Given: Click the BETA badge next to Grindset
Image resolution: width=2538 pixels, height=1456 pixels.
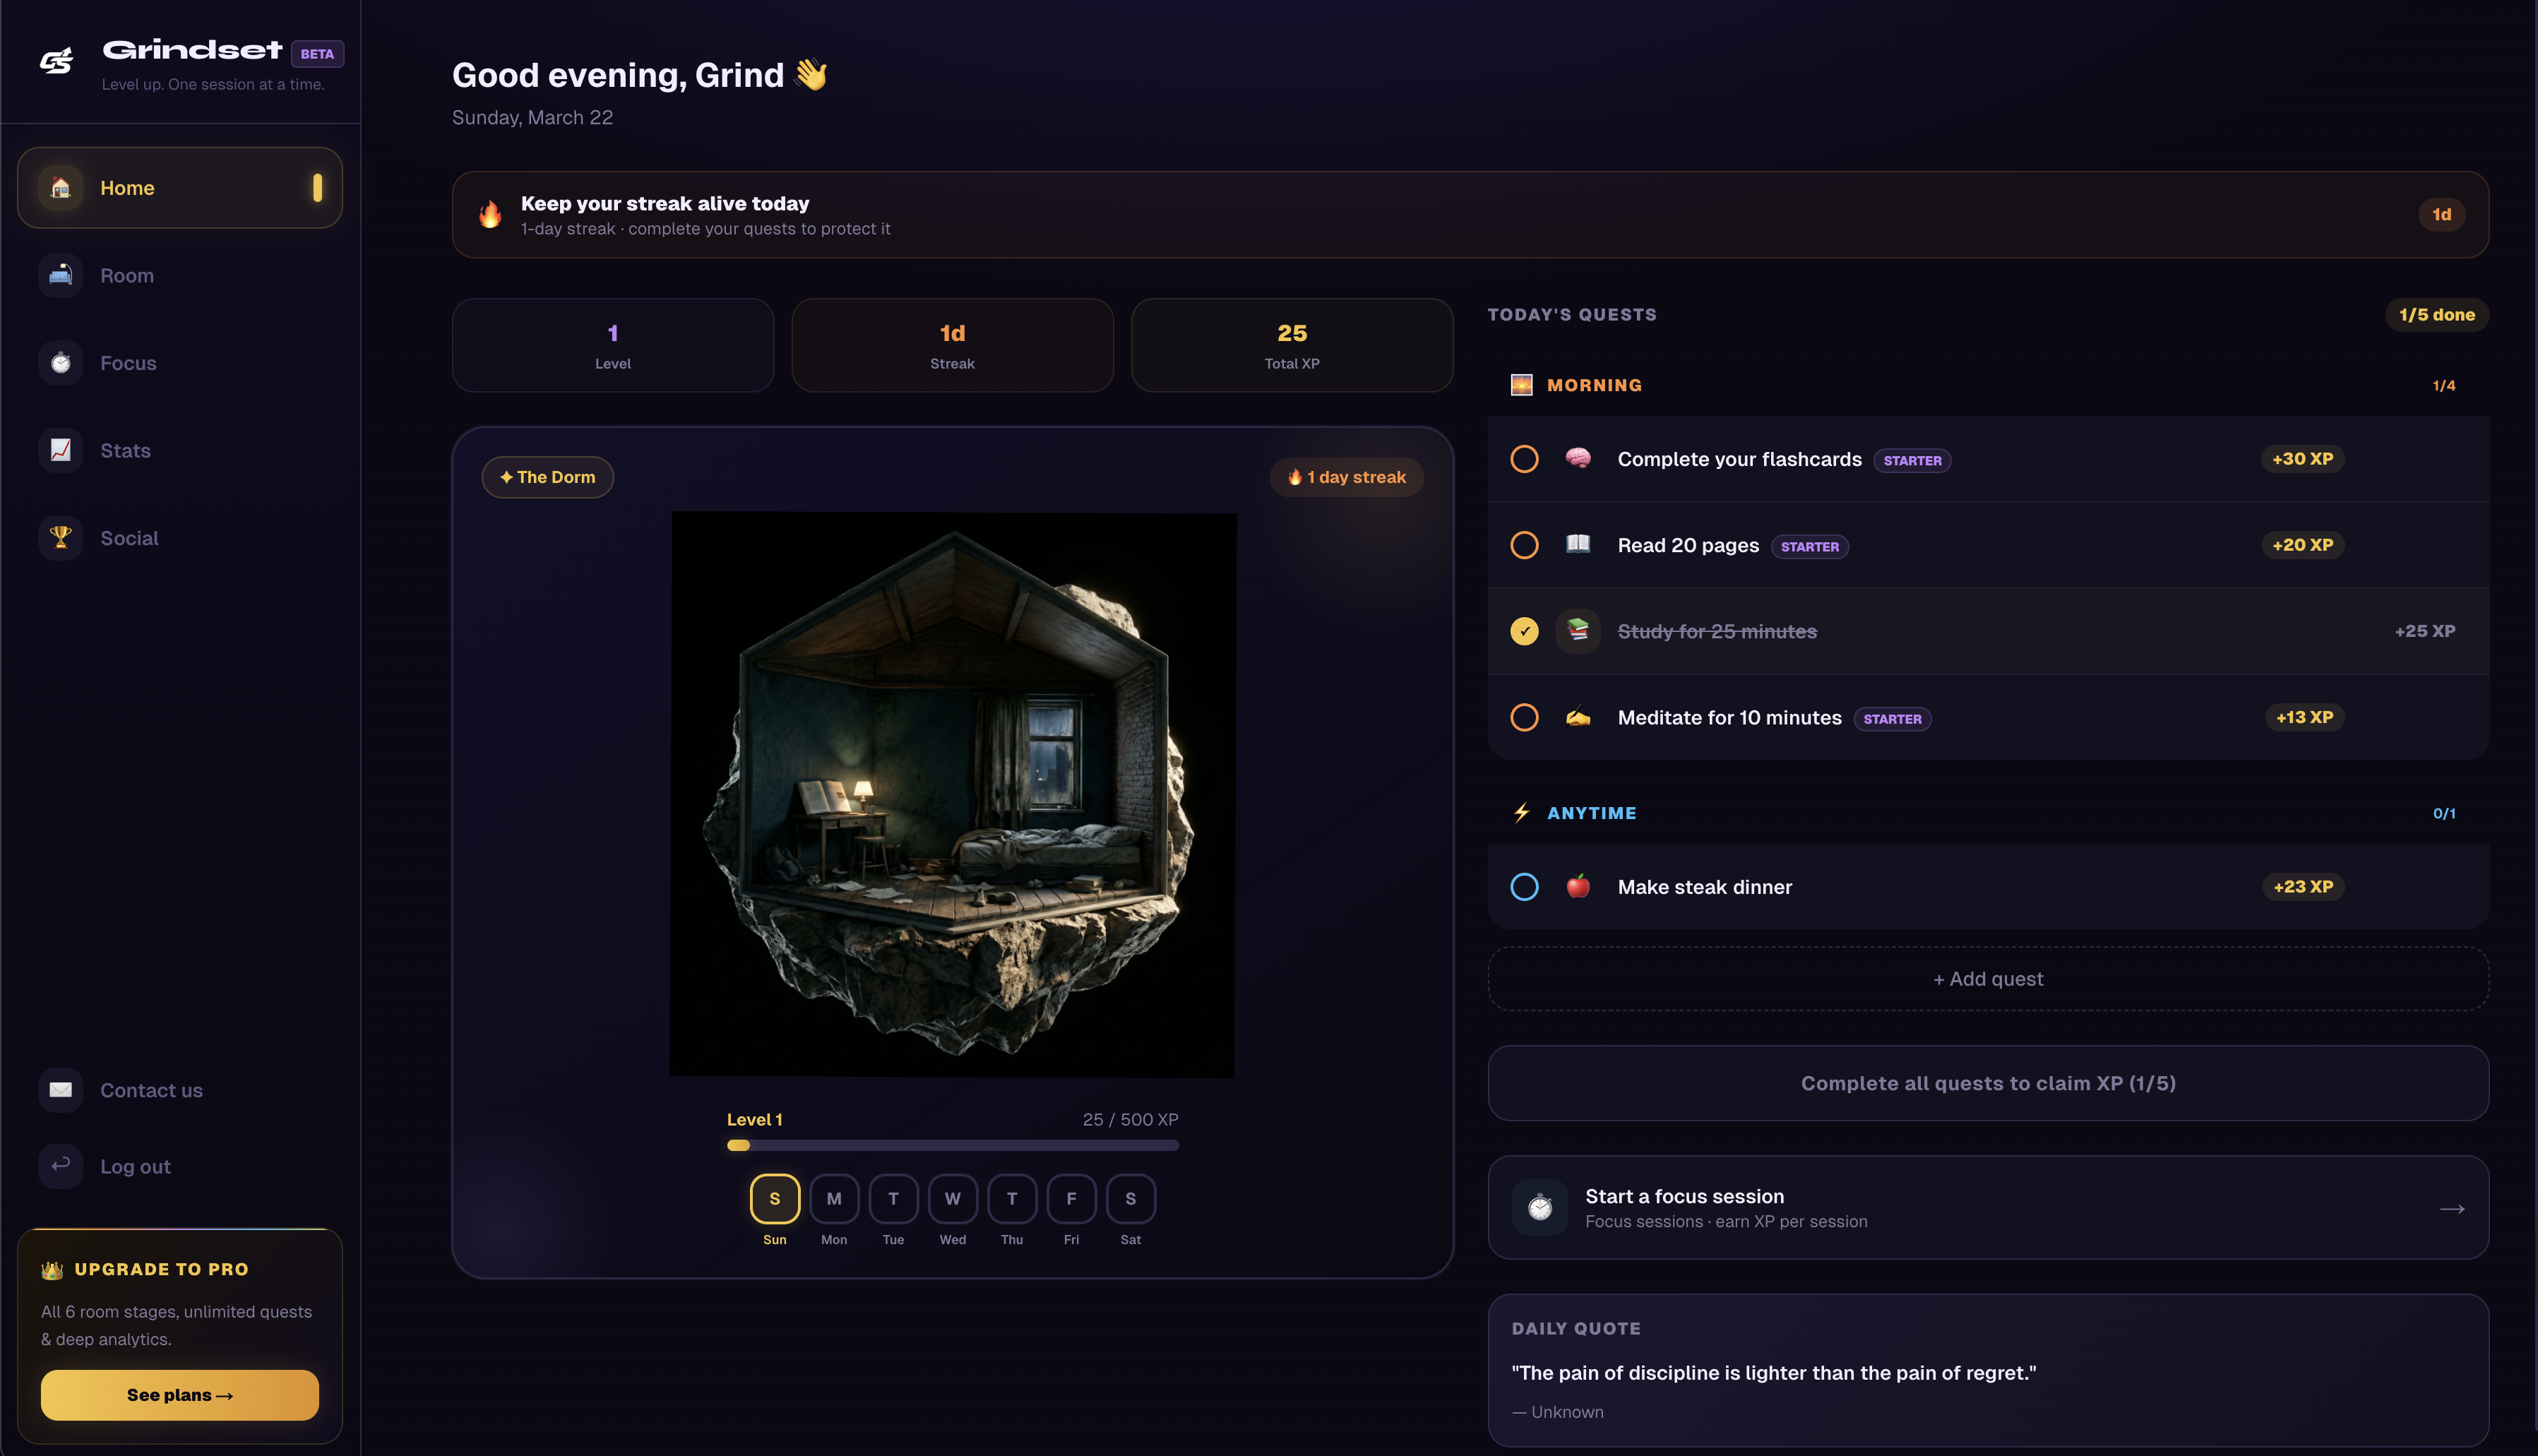Looking at the screenshot, I should 317,54.
